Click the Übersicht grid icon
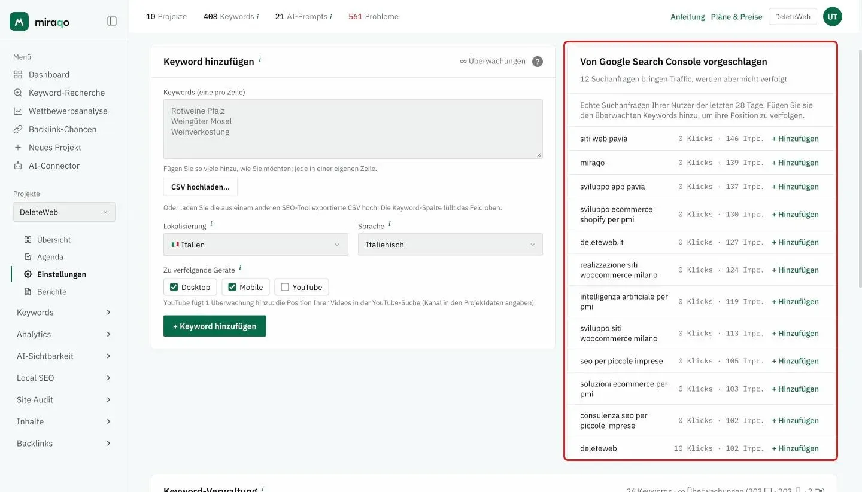Screen dimensions: 862x492 tap(28, 240)
